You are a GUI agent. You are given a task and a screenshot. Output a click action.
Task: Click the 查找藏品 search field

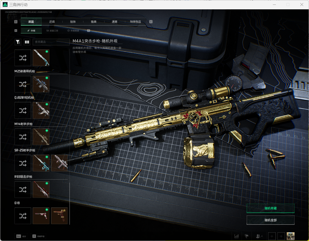(x=52, y=42)
